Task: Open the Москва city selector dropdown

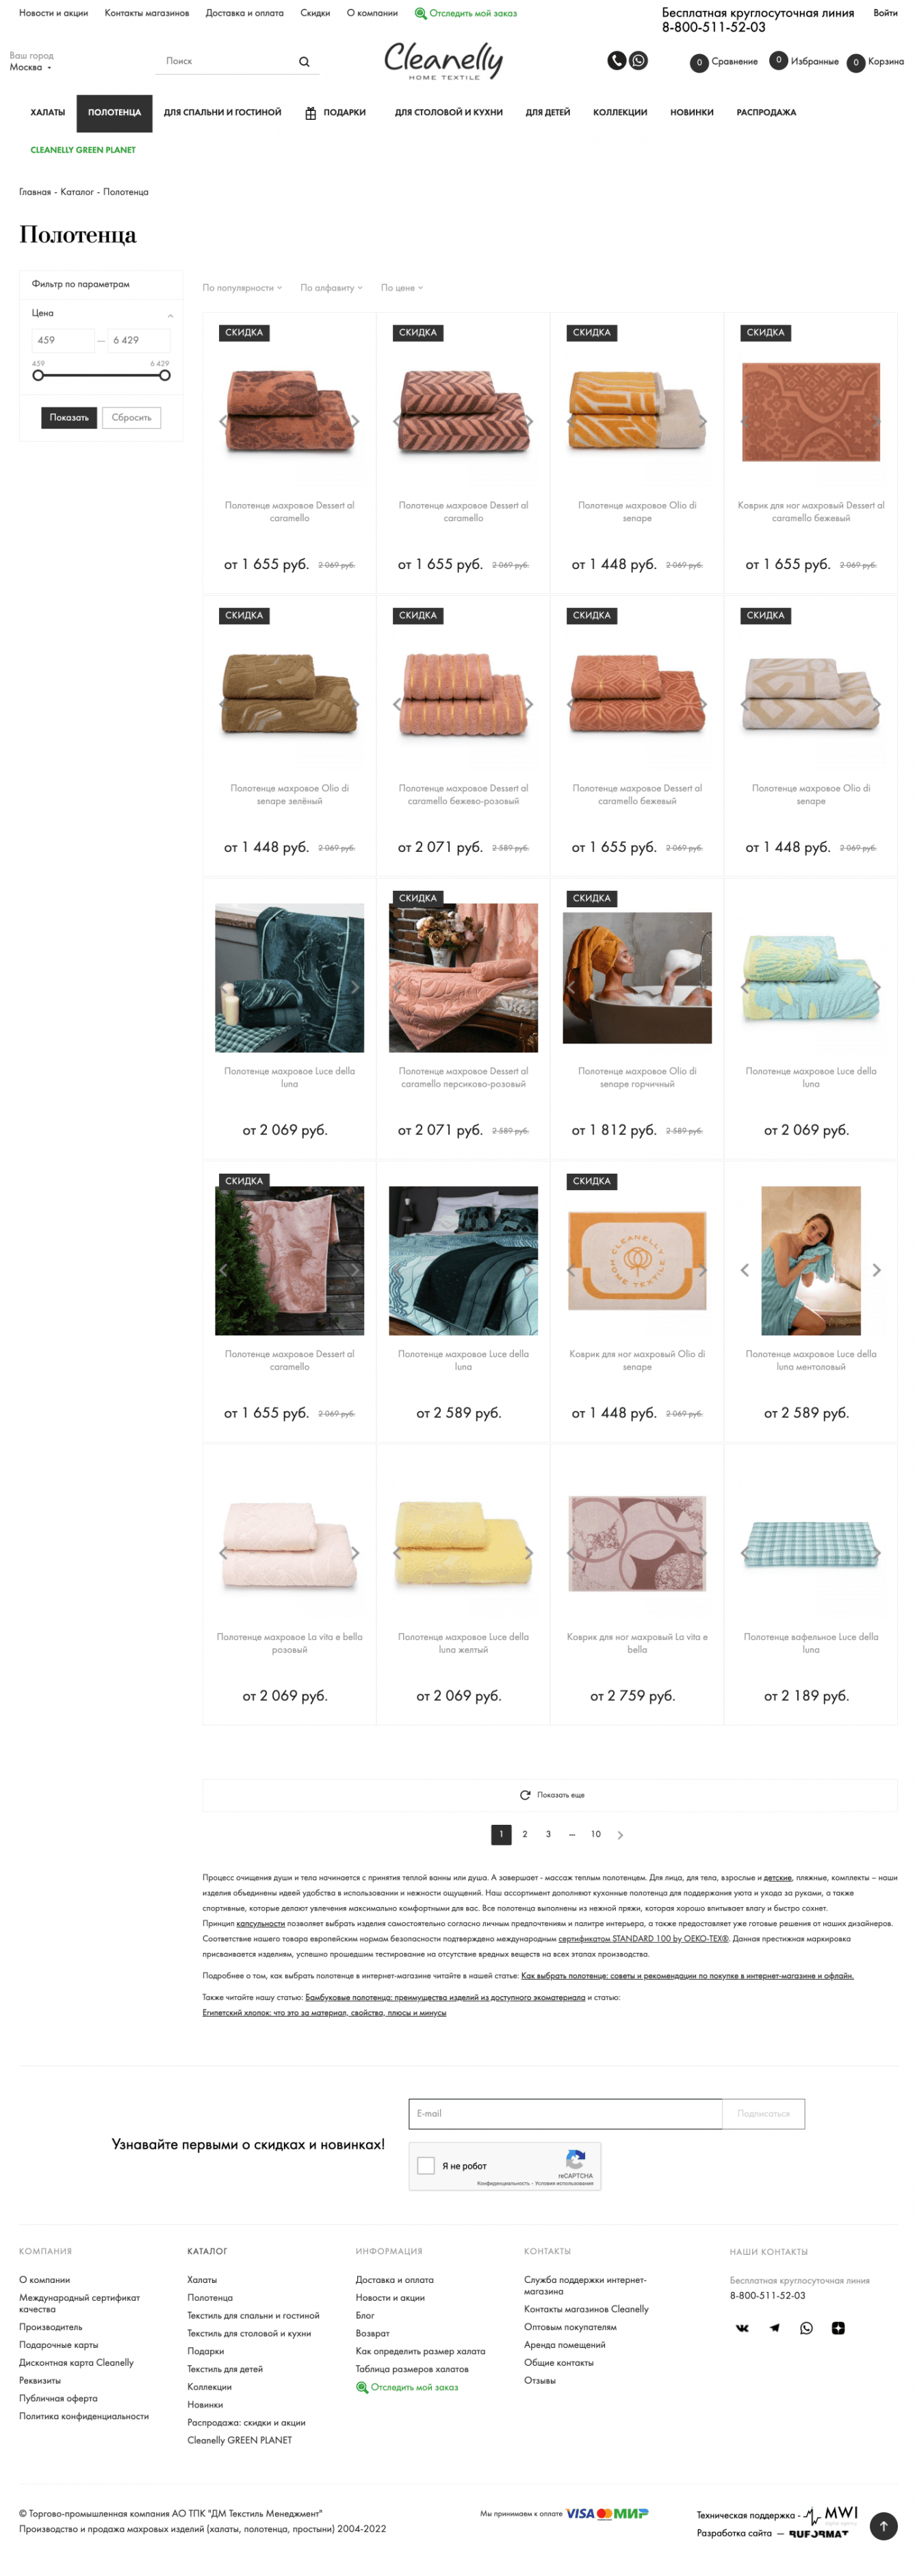Action: pyautogui.click(x=30, y=67)
